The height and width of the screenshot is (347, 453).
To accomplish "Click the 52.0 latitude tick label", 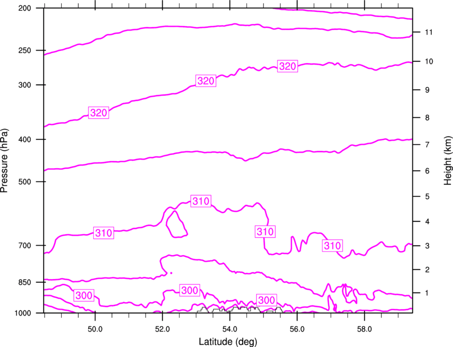I will click(163, 329).
